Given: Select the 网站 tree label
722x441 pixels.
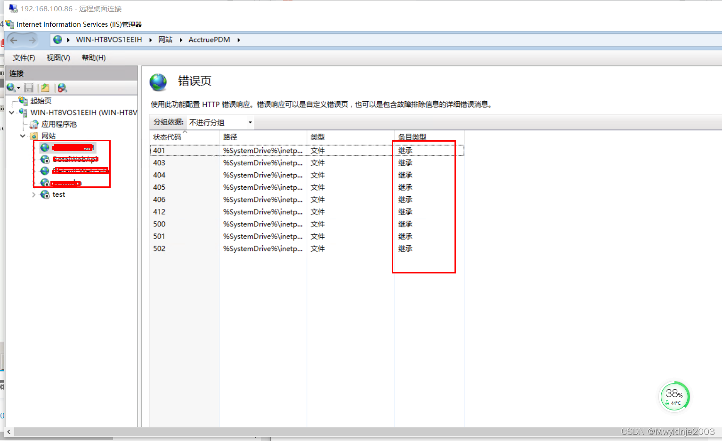Looking at the screenshot, I should (x=49, y=136).
